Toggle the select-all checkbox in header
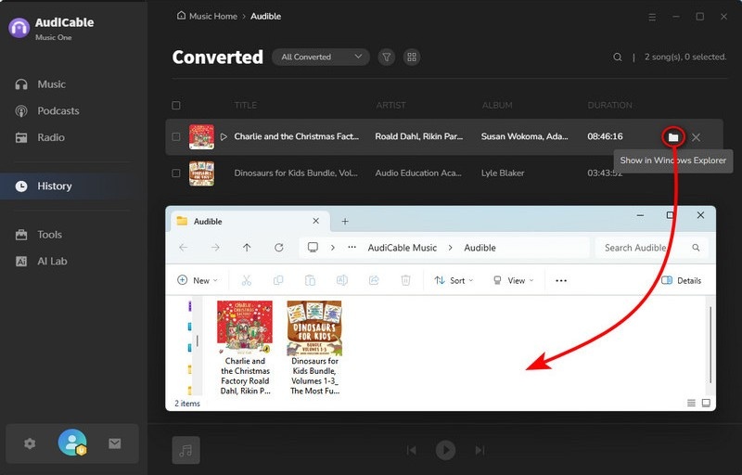 click(176, 106)
